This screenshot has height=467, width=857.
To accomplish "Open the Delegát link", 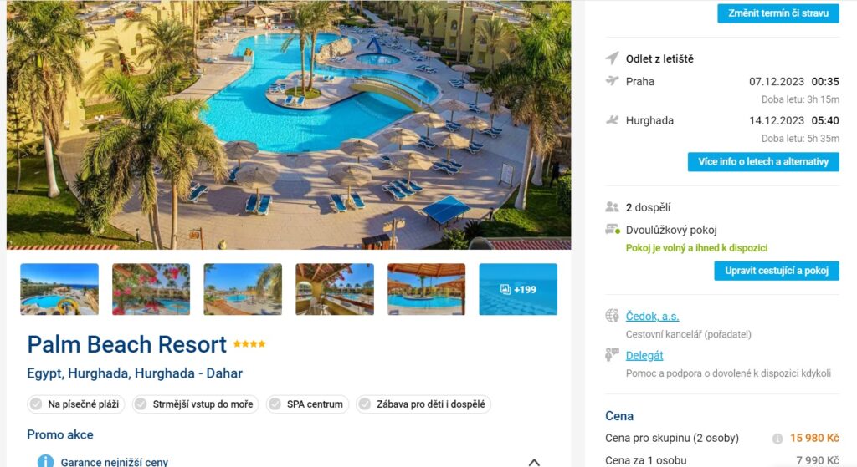I will 644,356.
